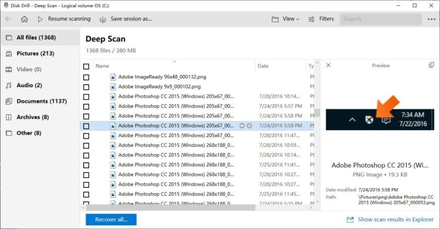Image resolution: width=440 pixels, height=229 pixels.
Task: Click the Audio music note icon
Action: coord(9,85)
